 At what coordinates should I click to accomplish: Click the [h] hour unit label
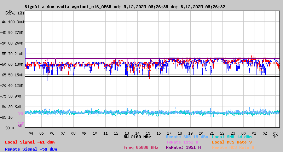[x=275, y=136]
